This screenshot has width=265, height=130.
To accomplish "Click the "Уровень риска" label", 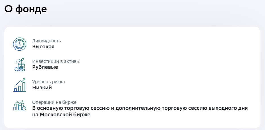I will point(49,82).
